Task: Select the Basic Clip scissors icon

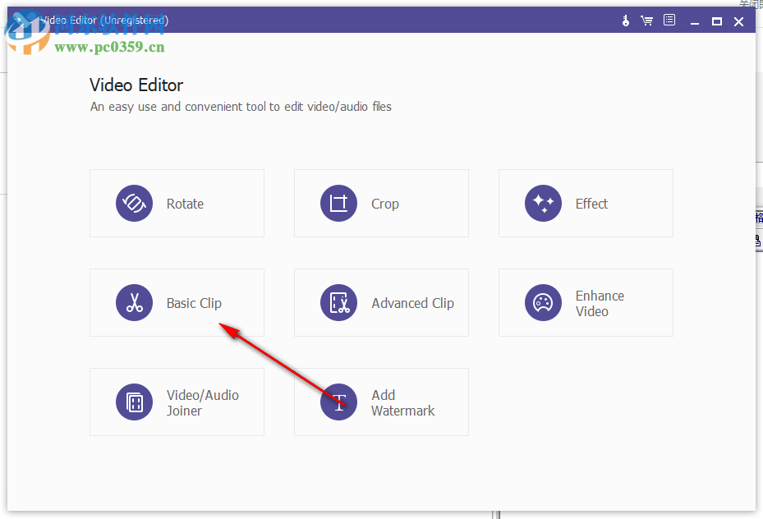Action: point(134,302)
